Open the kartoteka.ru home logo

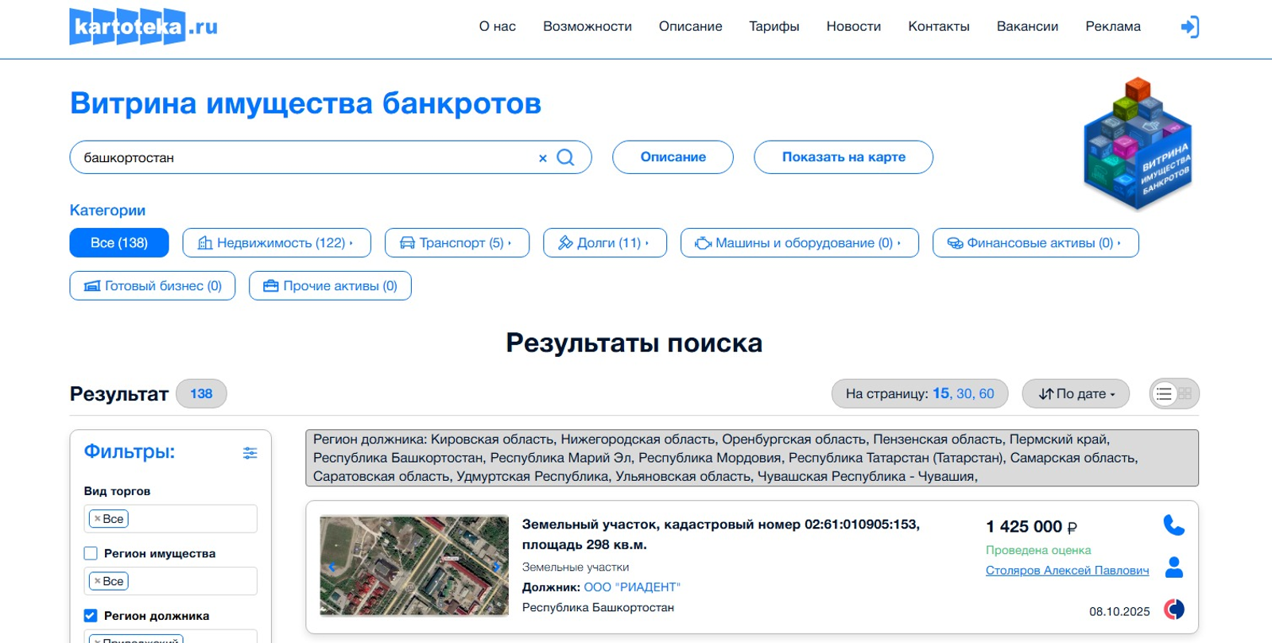[x=143, y=27]
